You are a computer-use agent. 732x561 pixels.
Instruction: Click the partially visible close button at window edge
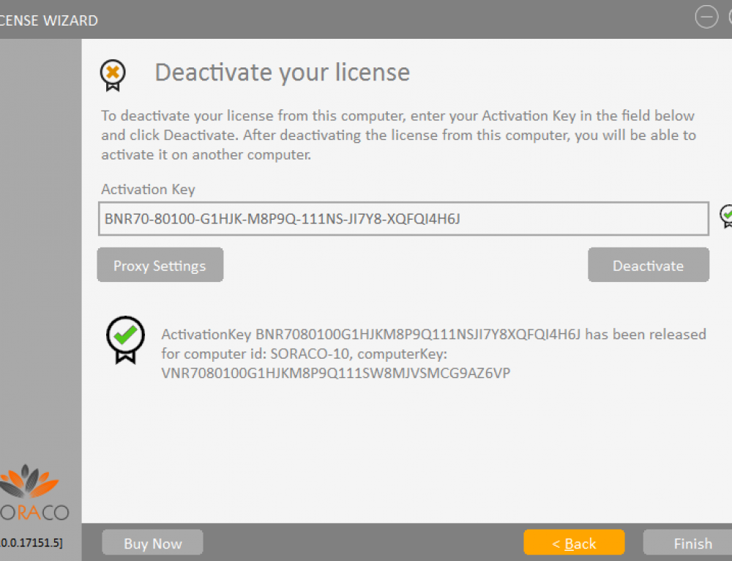click(x=729, y=18)
